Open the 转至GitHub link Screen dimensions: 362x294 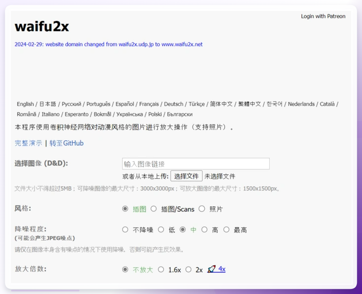(x=66, y=143)
